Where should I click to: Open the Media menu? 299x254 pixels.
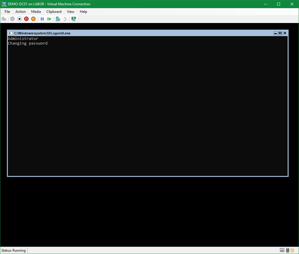click(x=36, y=12)
